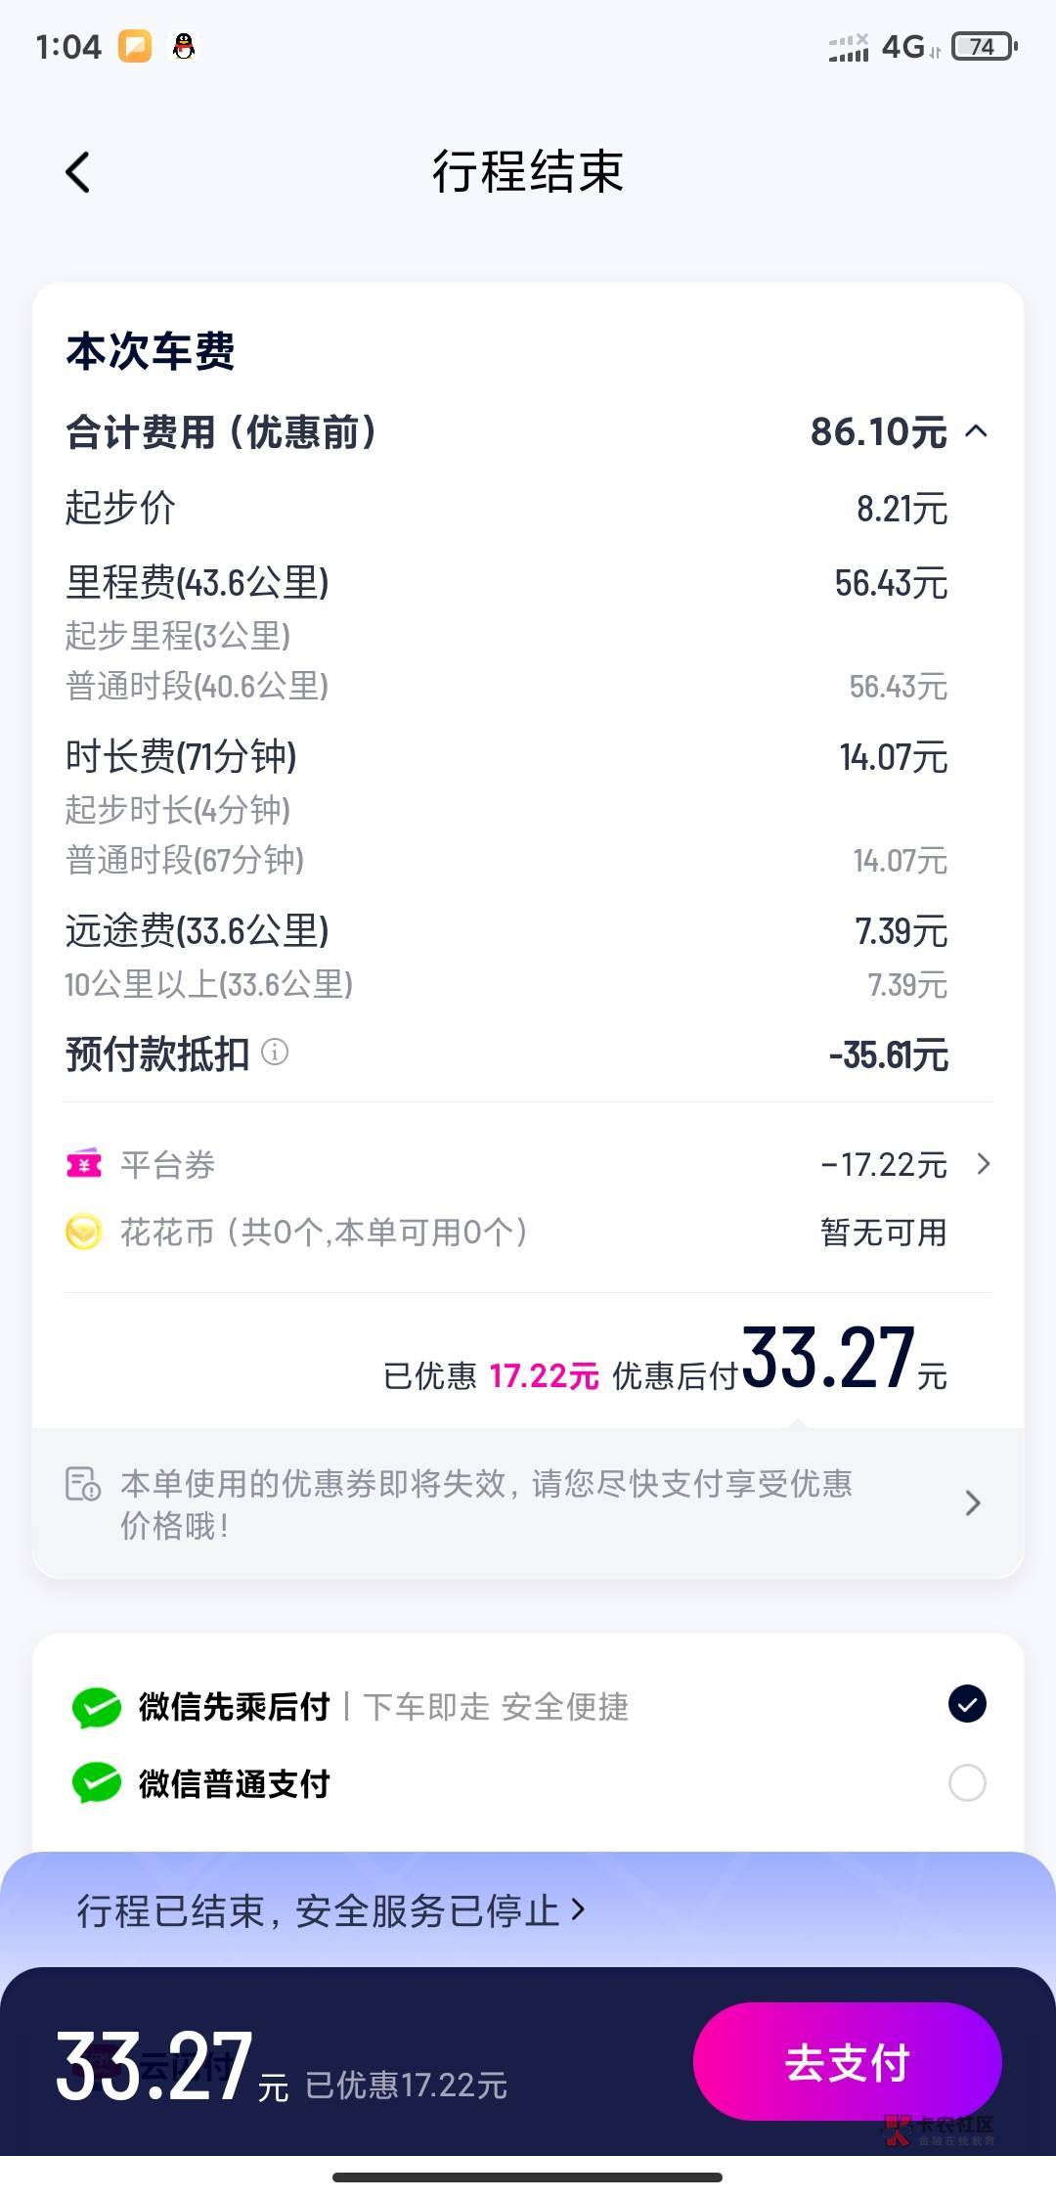The height and width of the screenshot is (2199, 1056).
Task: Tap the 平台券 coupon row
Action: [x=528, y=1164]
